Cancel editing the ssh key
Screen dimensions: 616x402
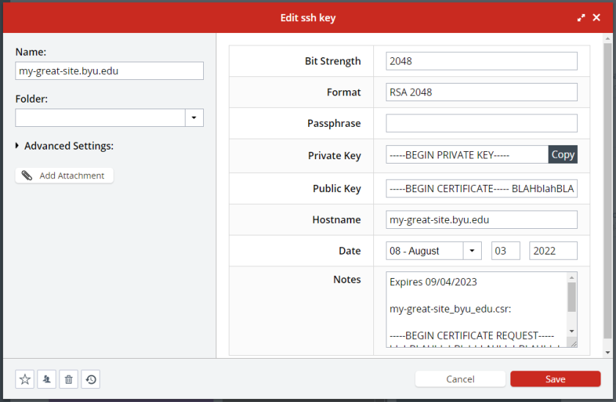click(460, 379)
